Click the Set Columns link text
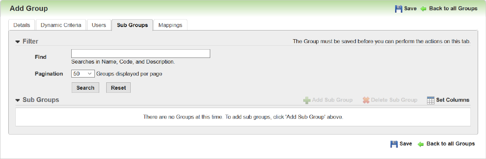486x159 pixels. click(x=453, y=100)
